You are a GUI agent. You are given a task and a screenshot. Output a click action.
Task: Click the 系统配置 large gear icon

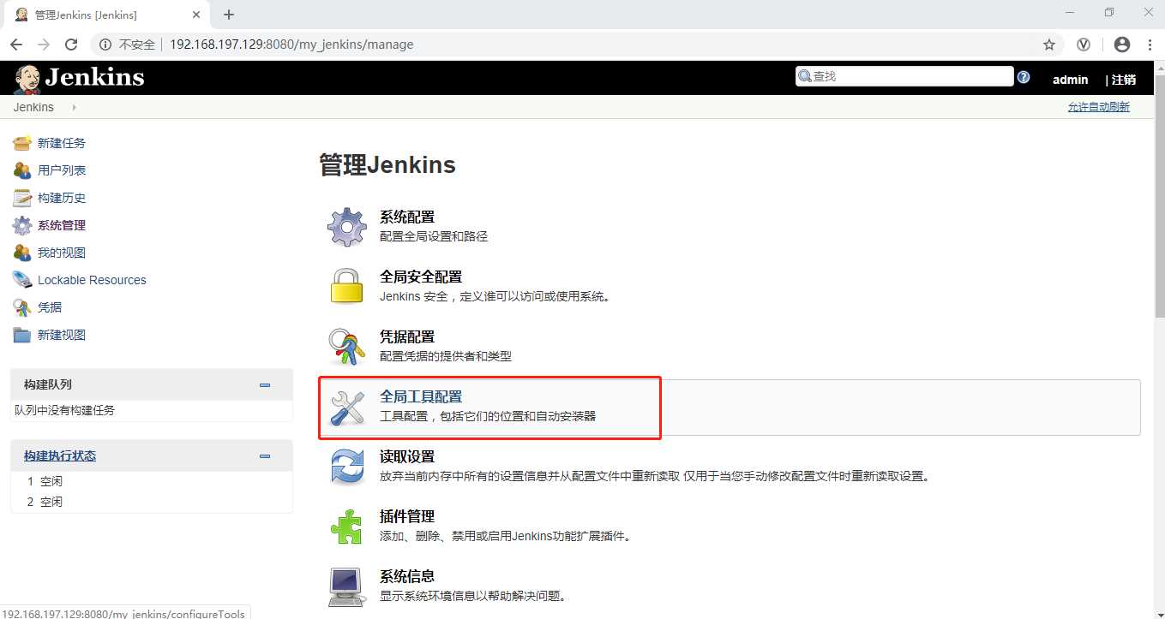point(347,227)
